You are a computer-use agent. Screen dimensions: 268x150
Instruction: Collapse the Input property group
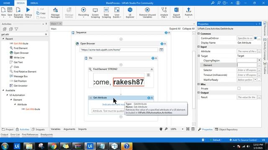tap(198, 47)
